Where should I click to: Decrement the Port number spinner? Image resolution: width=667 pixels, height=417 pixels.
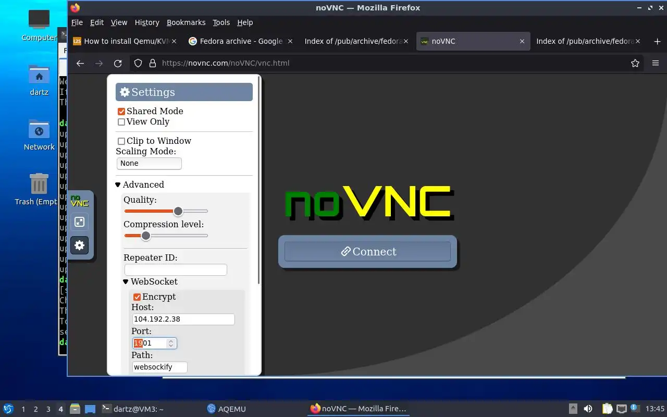pyautogui.click(x=170, y=346)
